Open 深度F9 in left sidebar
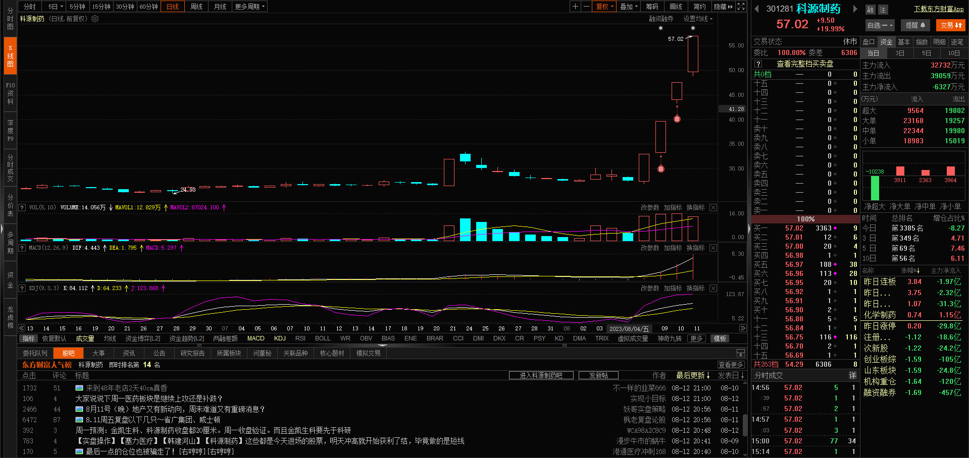This screenshot has width=969, height=458. click(10, 131)
